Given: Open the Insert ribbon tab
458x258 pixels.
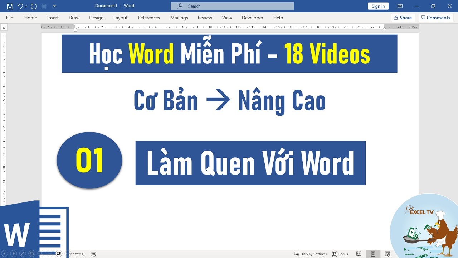Looking at the screenshot, I should 53,18.
